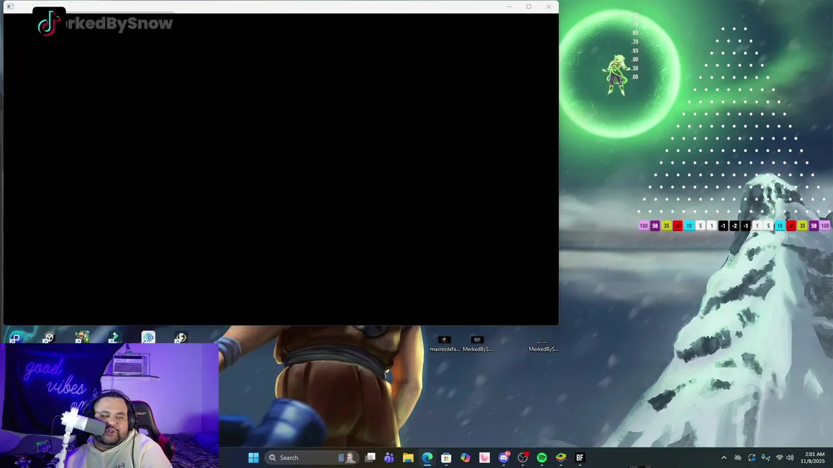
Task: Open the Wi-Fi network tray icon
Action: pos(780,458)
